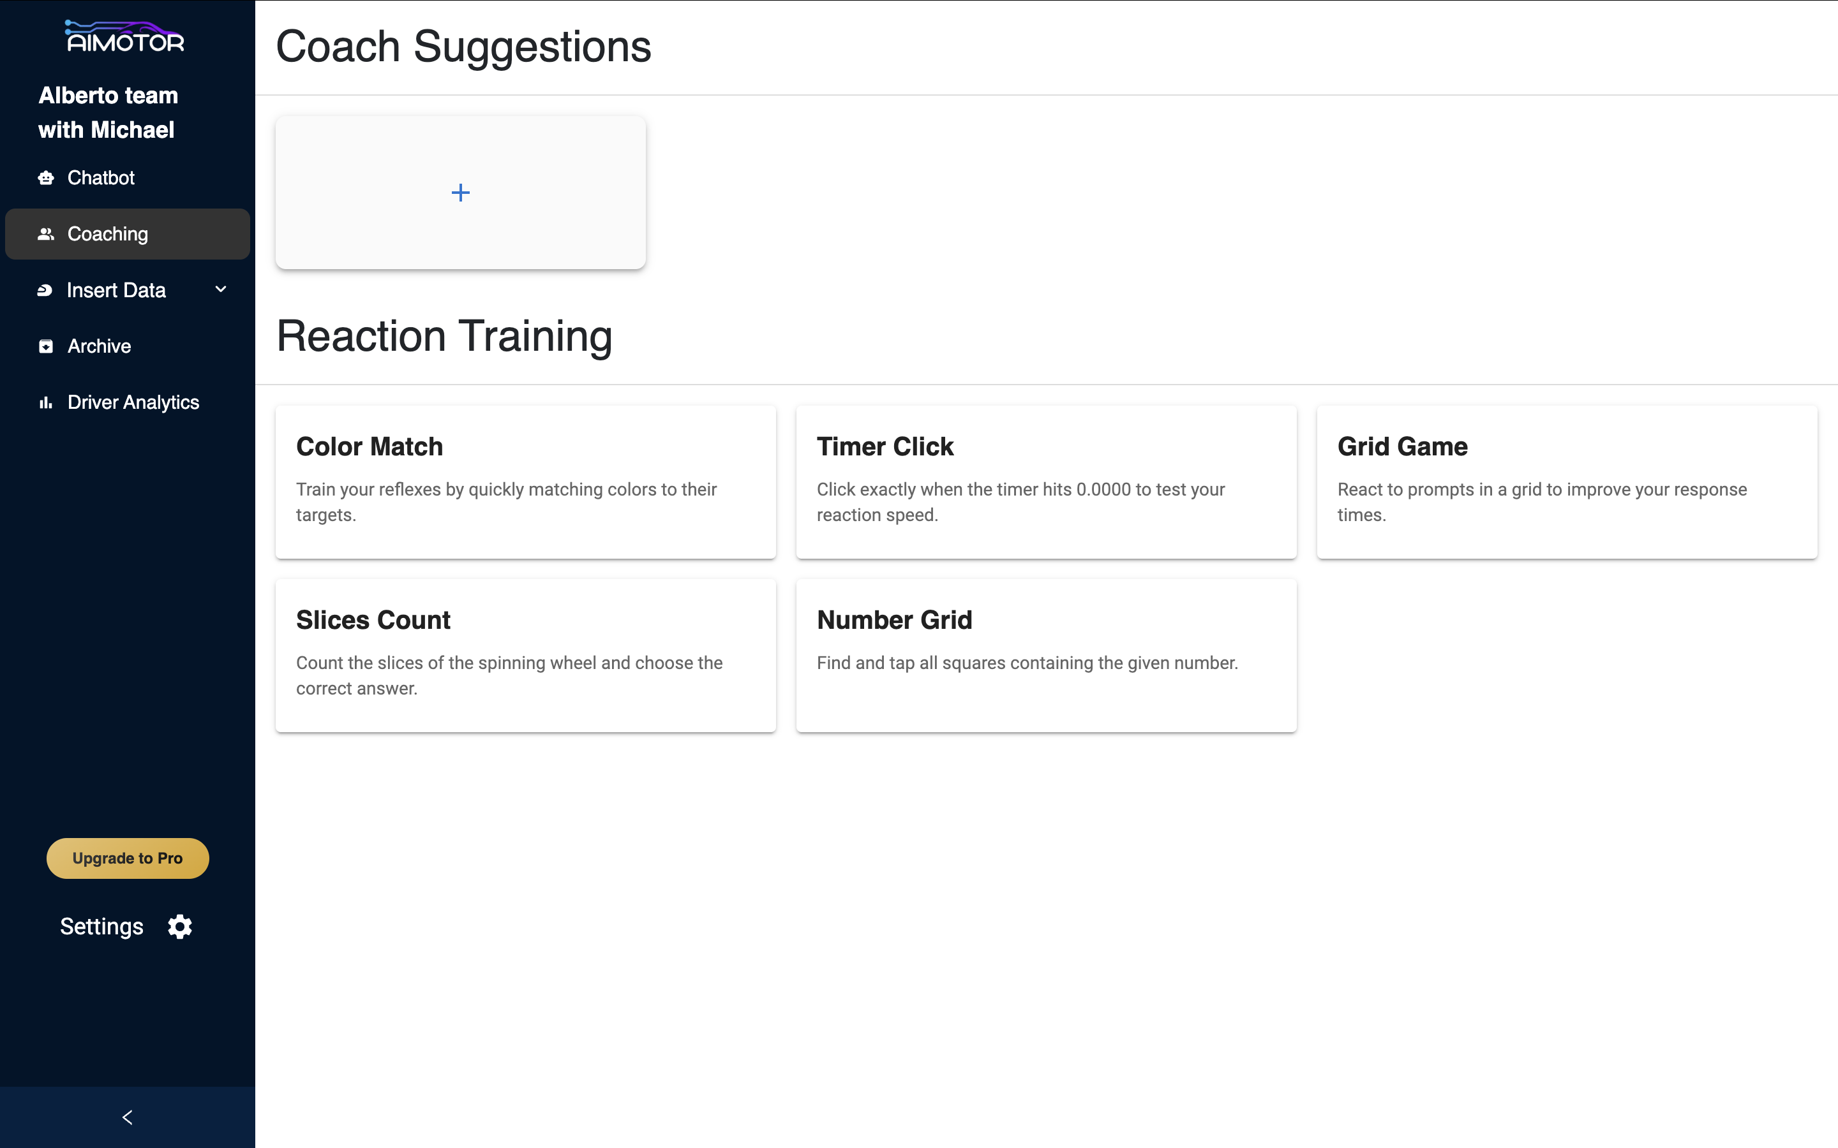1838x1148 pixels.
Task: Launch the Color Match training card
Action: pyautogui.click(x=526, y=482)
